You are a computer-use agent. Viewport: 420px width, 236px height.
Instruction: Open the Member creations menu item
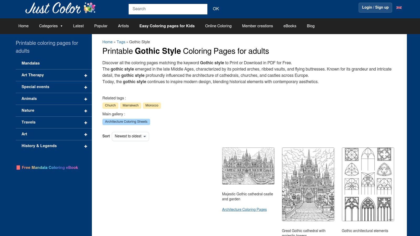[258, 26]
